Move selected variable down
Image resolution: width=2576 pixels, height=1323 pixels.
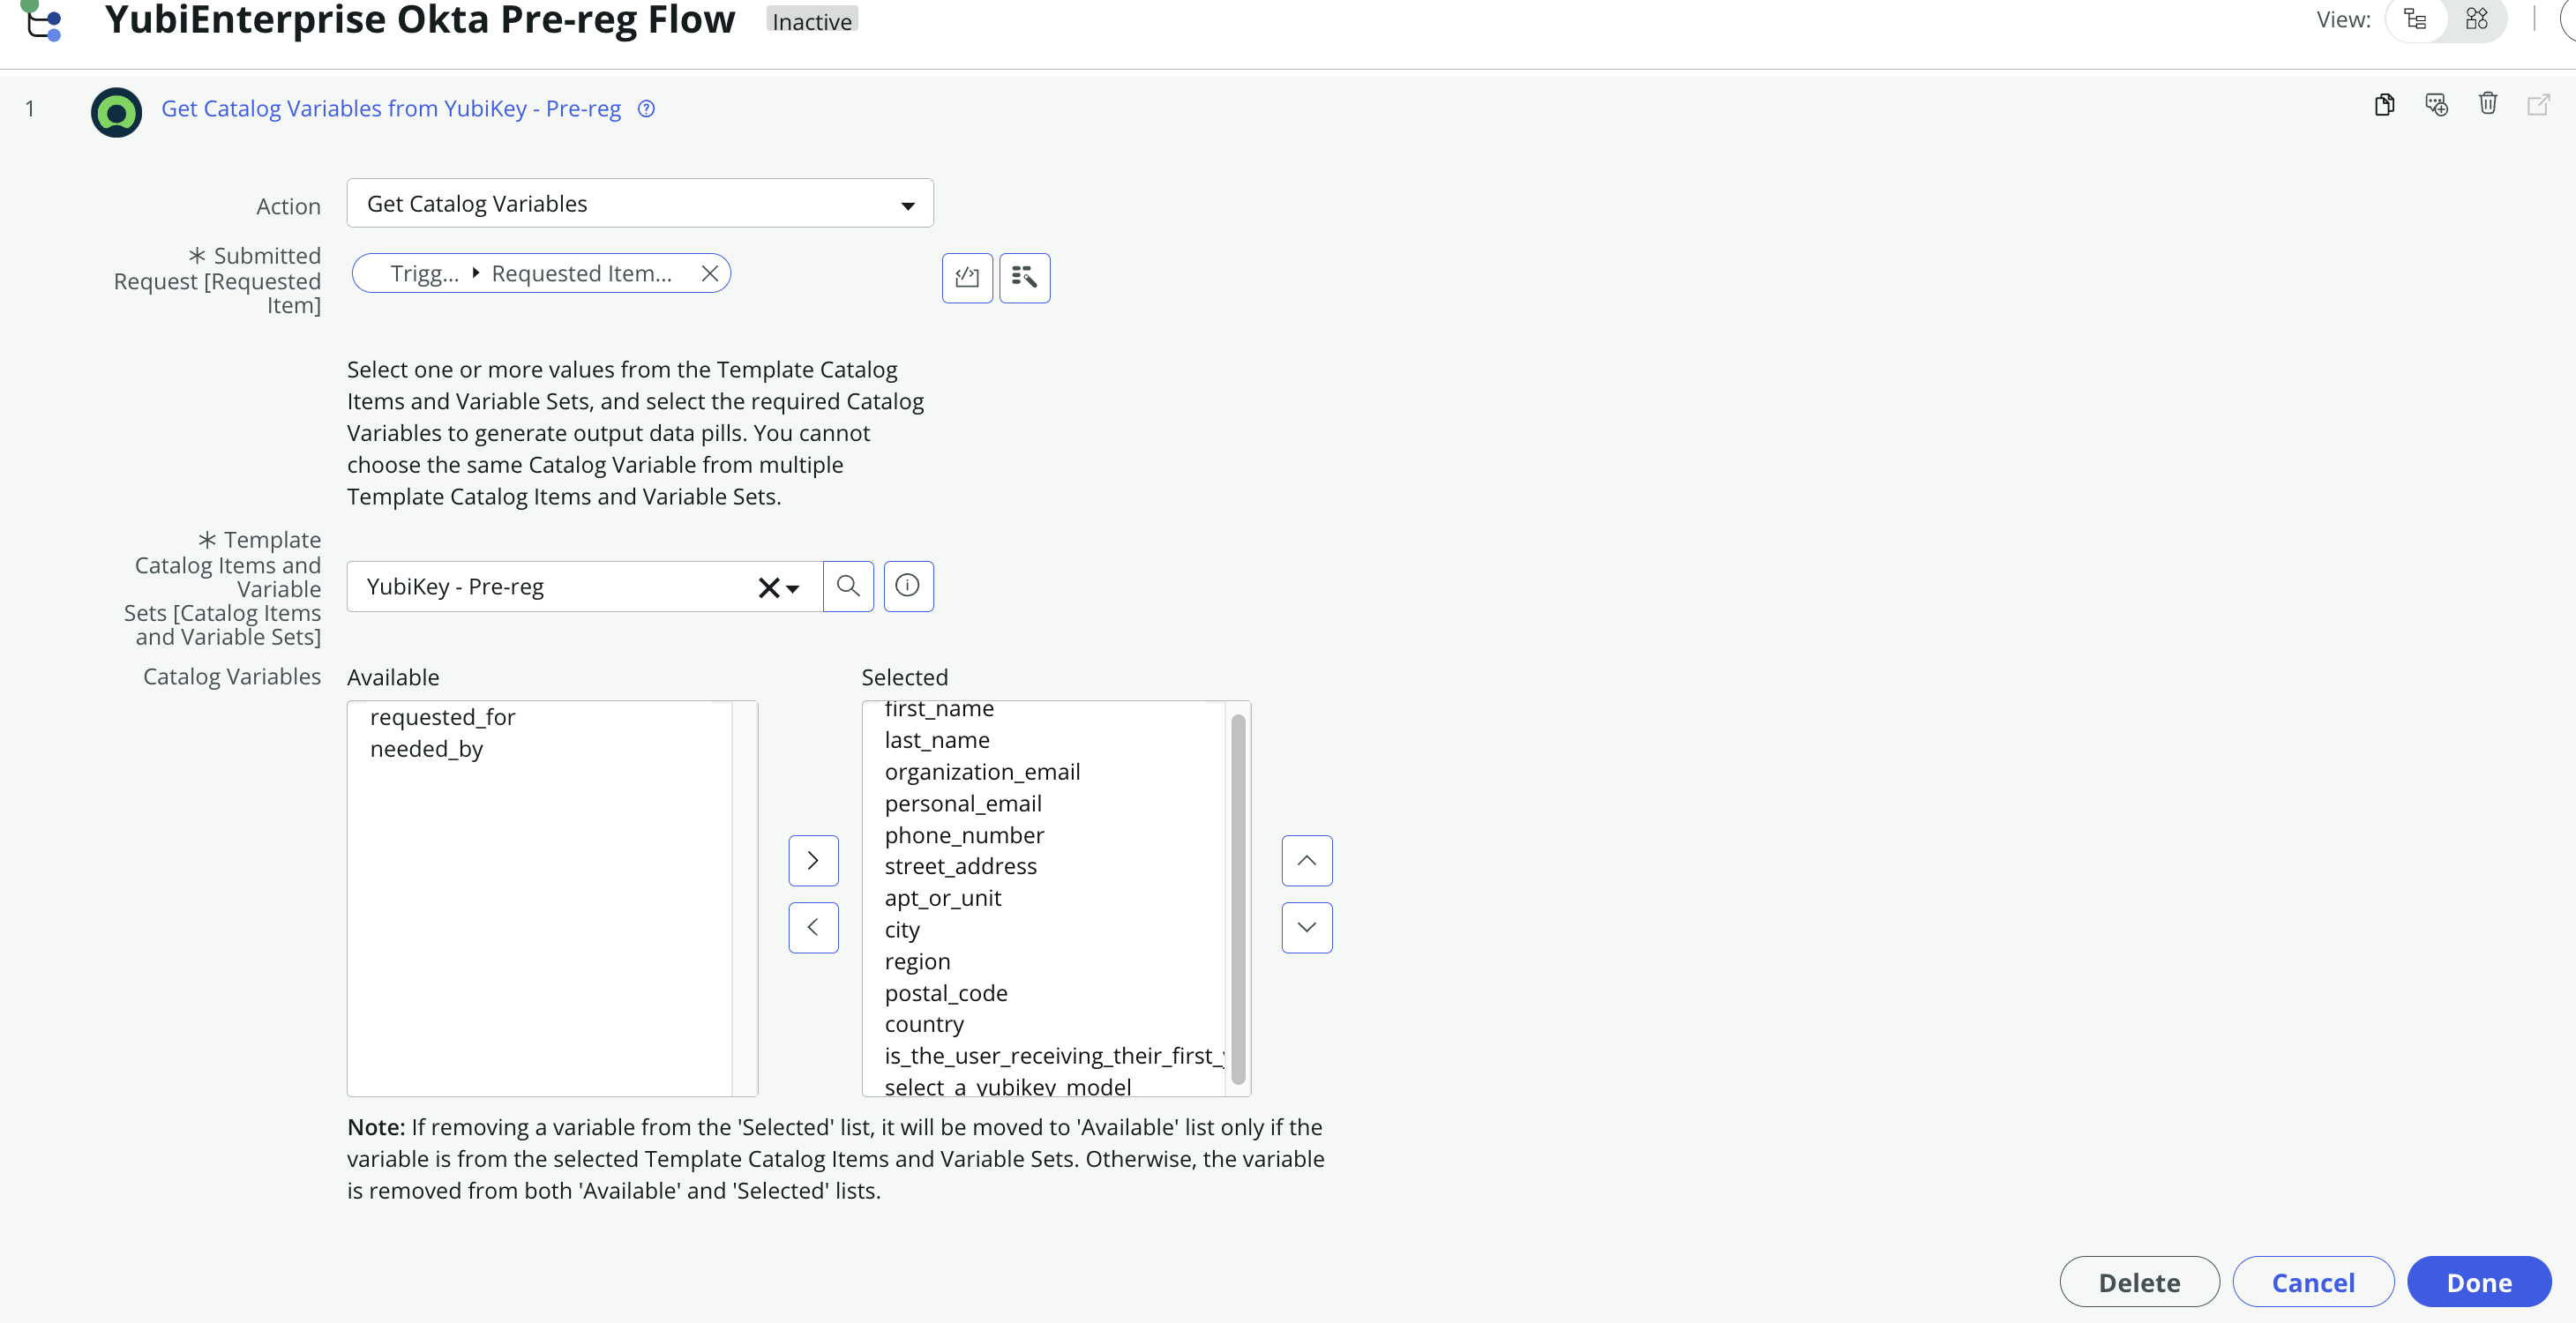(x=1307, y=927)
